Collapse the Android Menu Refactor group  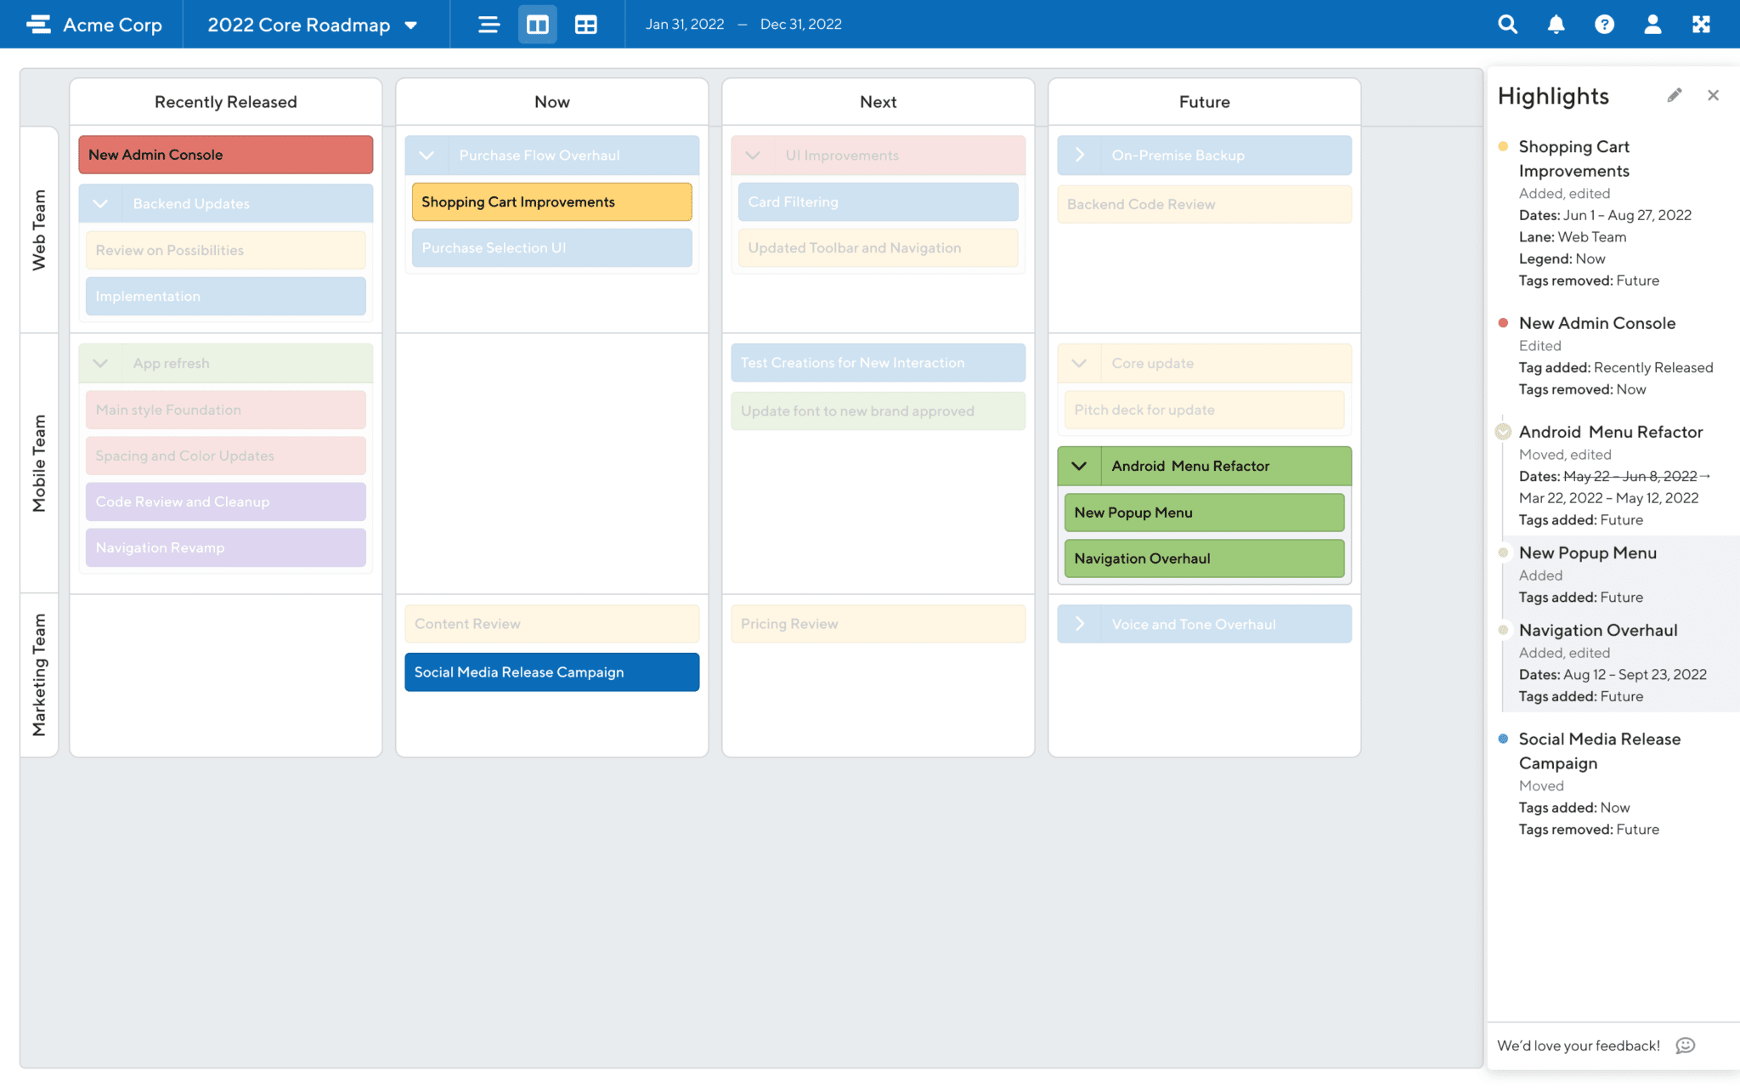(1079, 466)
